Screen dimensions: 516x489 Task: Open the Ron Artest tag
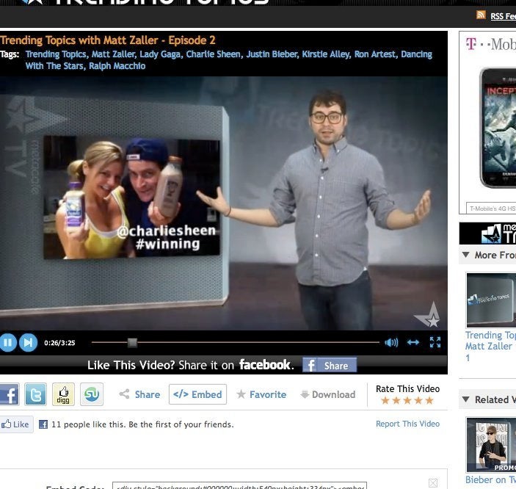coord(375,54)
